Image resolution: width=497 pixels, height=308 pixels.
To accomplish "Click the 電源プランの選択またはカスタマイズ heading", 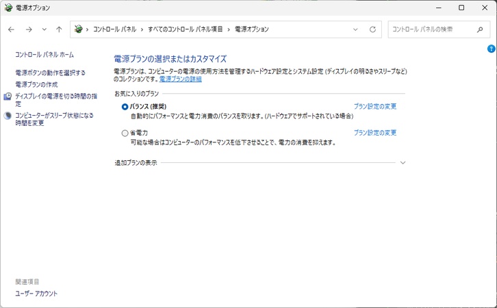I will (170, 59).
